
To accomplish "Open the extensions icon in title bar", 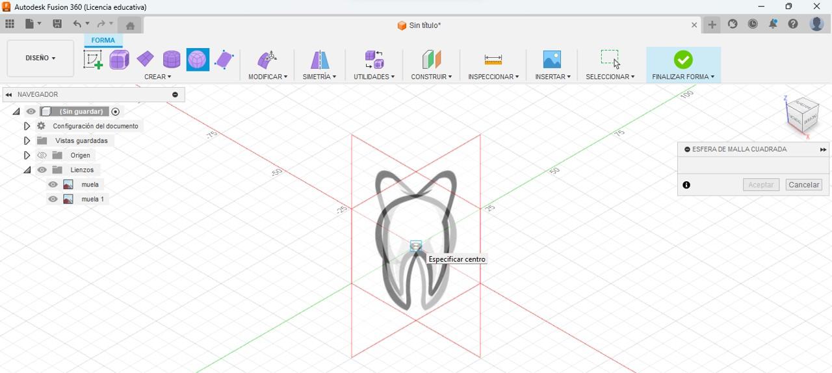I will click(733, 24).
